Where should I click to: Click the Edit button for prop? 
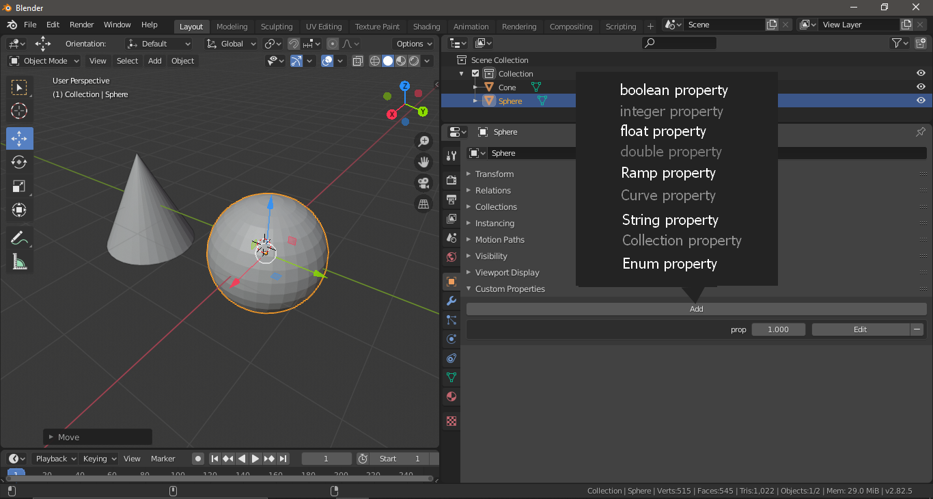[860, 329]
